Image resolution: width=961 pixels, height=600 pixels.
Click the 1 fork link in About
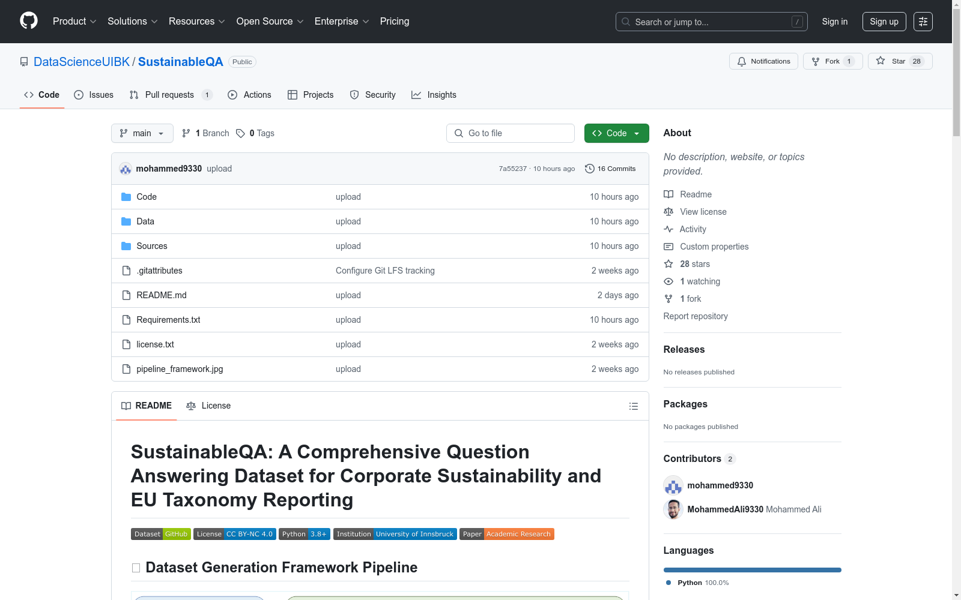[x=691, y=299]
